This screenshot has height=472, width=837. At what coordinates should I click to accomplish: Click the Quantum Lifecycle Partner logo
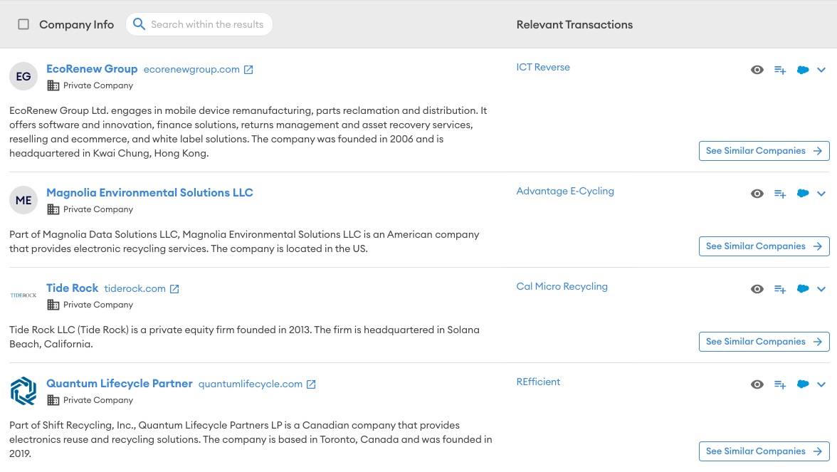coord(23,391)
